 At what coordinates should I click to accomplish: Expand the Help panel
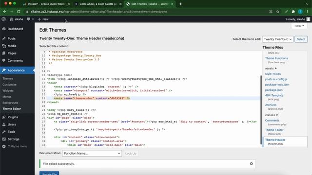tap(299, 26)
